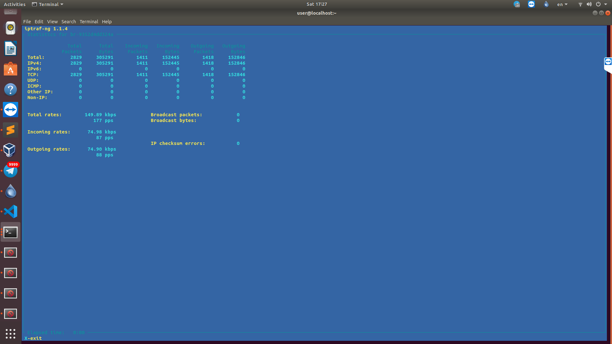This screenshot has width=612, height=344.
Task: Open the Search menu
Action: click(69, 22)
